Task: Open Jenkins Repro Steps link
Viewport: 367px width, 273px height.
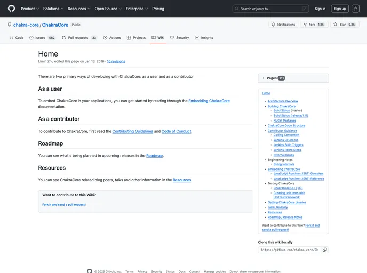Action: tap(287, 150)
